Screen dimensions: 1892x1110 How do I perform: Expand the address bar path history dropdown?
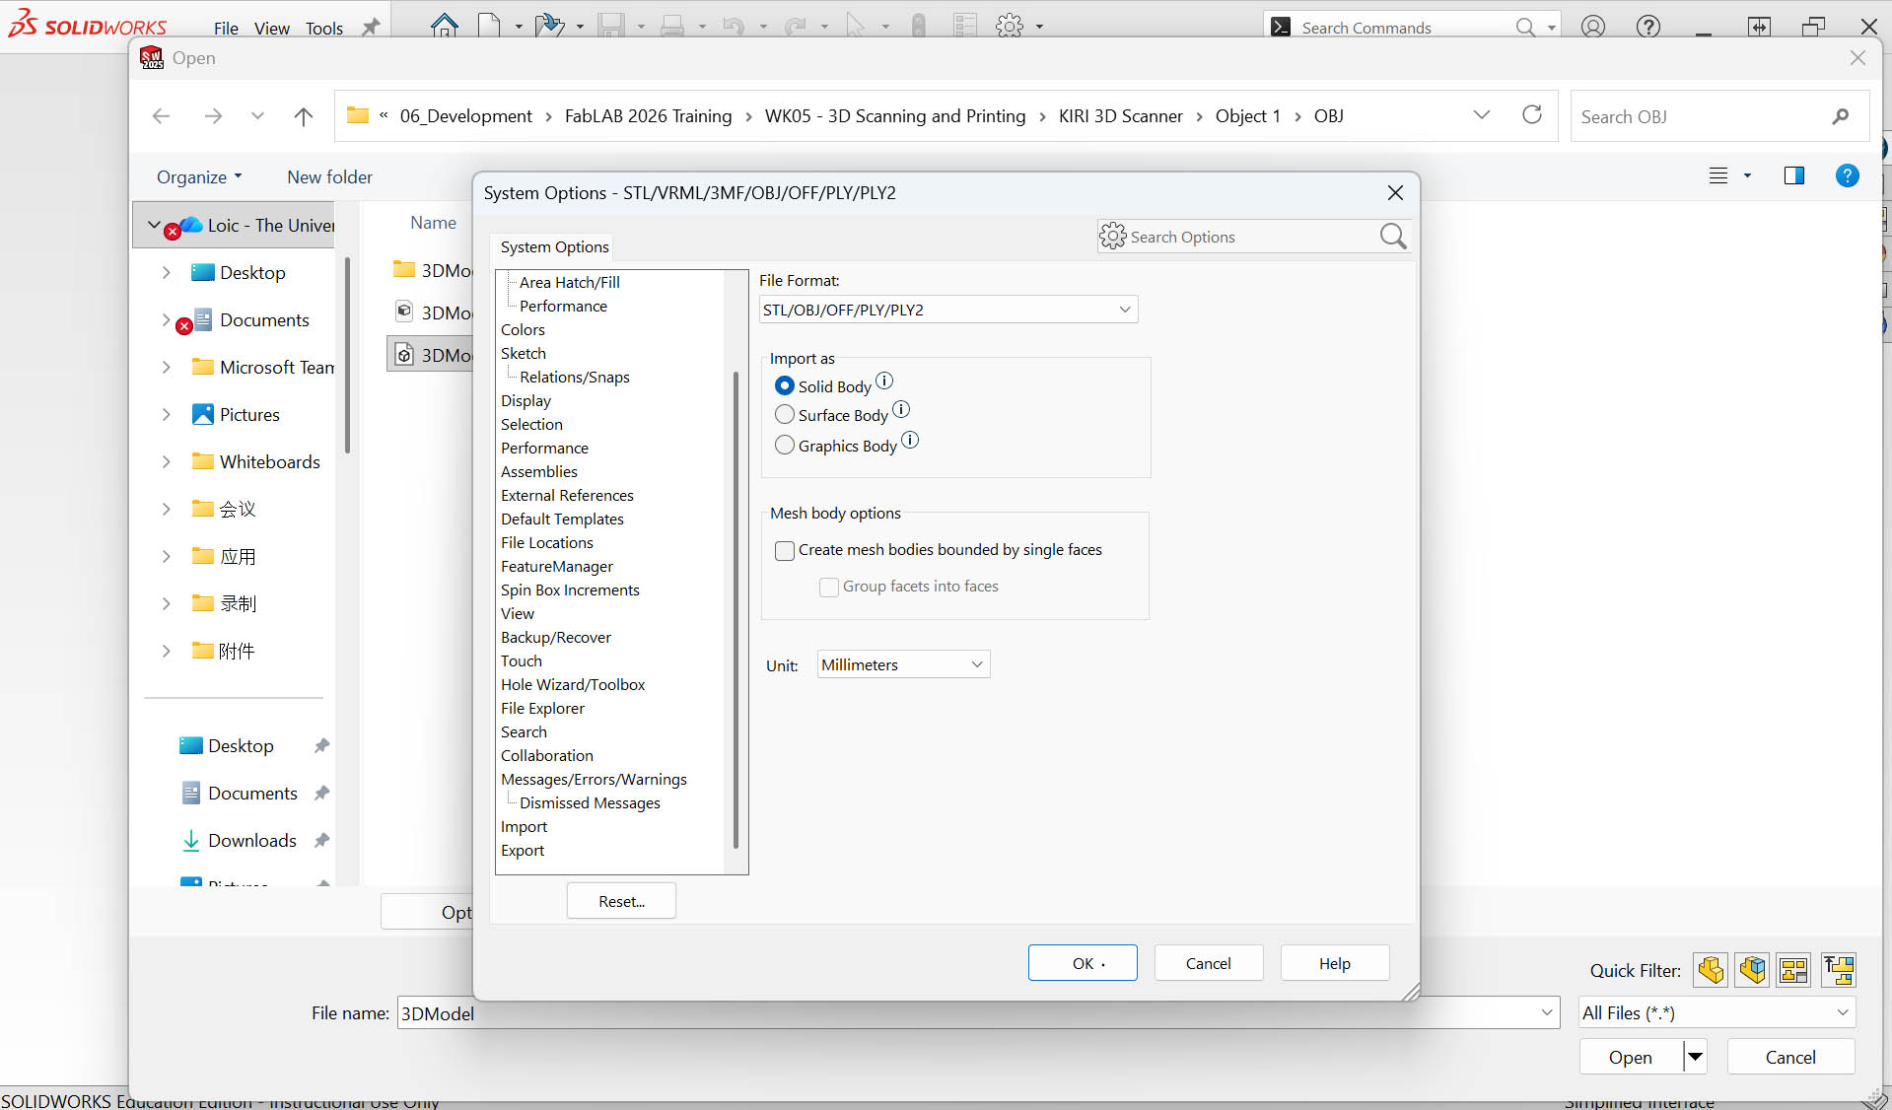tap(1481, 115)
